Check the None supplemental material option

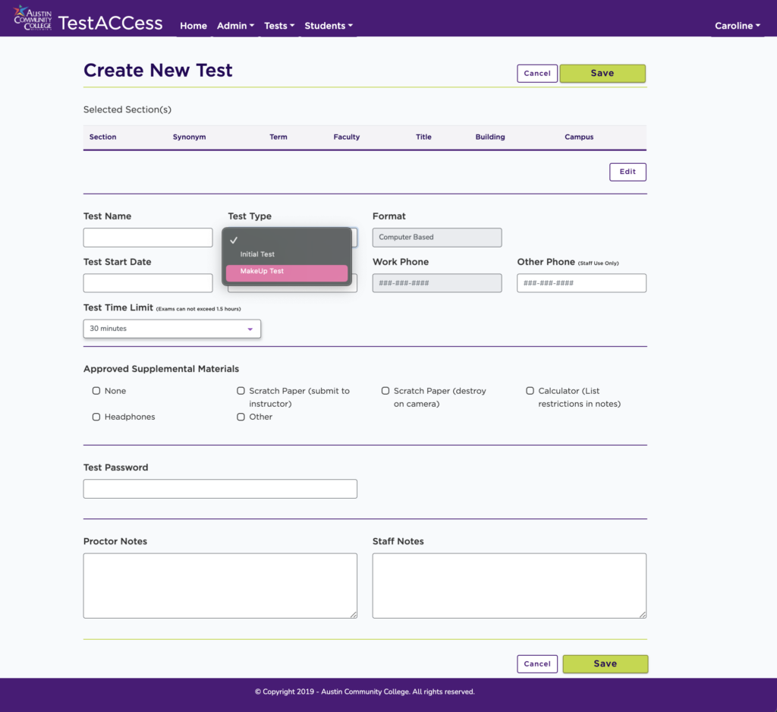pyautogui.click(x=96, y=390)
